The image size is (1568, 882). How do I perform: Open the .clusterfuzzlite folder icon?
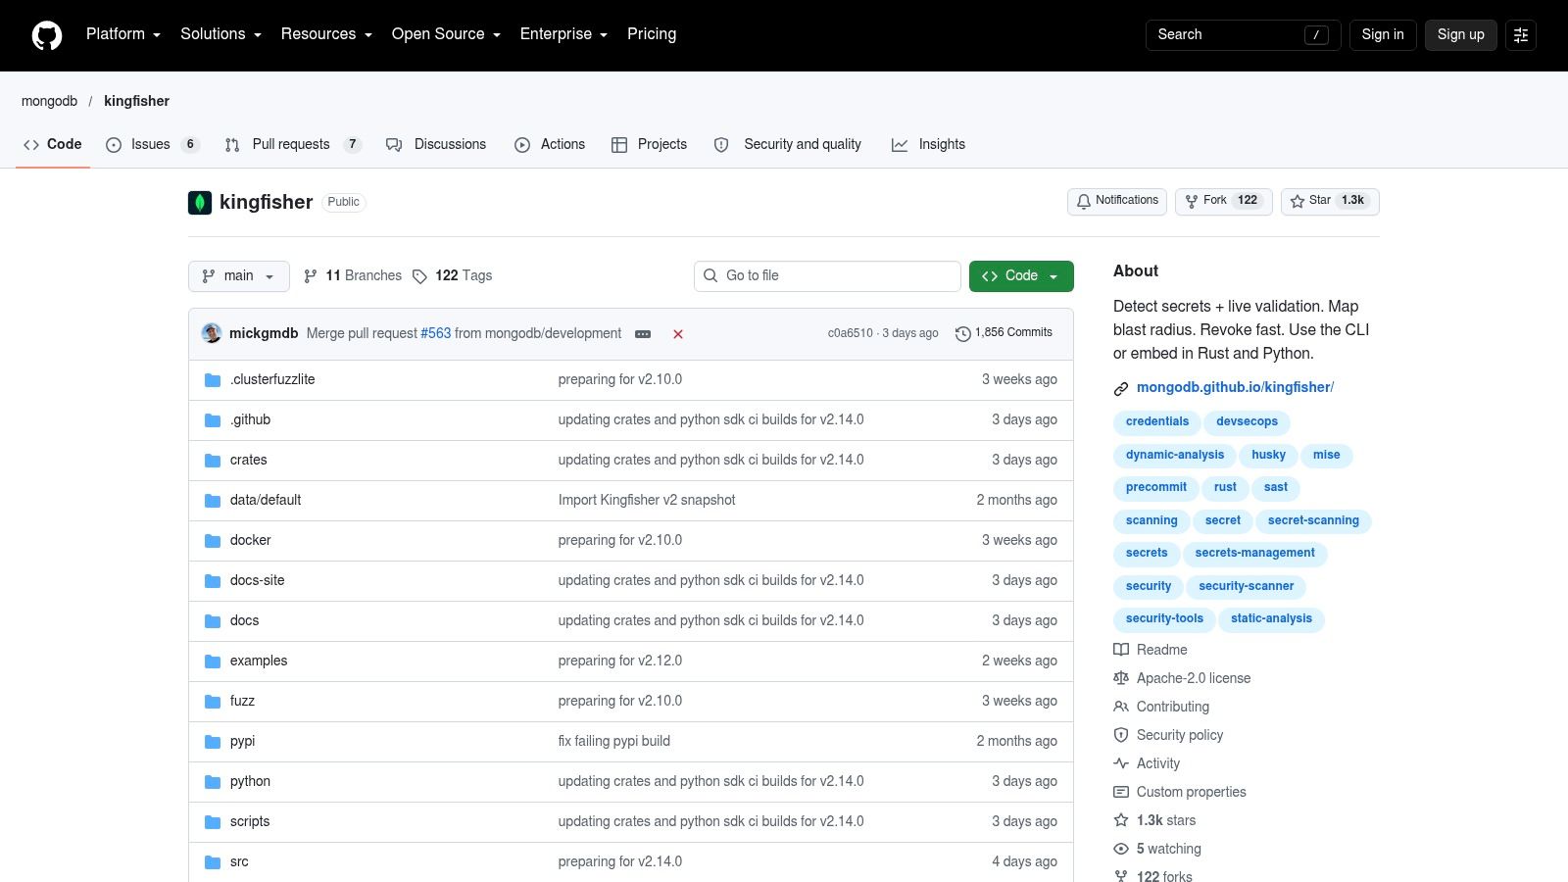coord(213,380)
